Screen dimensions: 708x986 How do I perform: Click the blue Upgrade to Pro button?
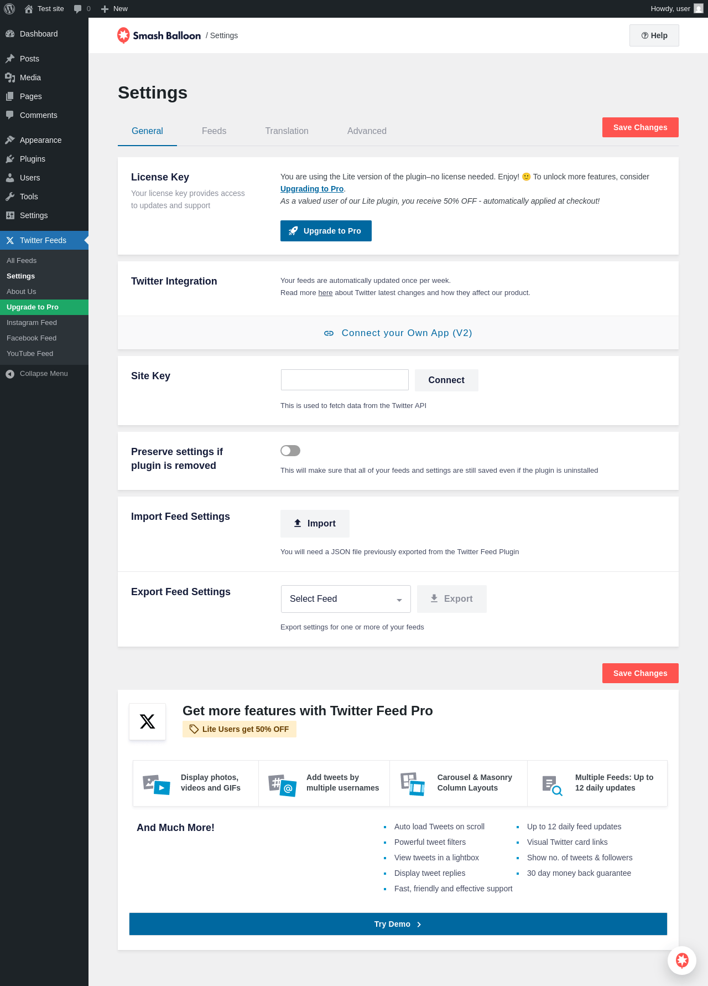[326, 231]
